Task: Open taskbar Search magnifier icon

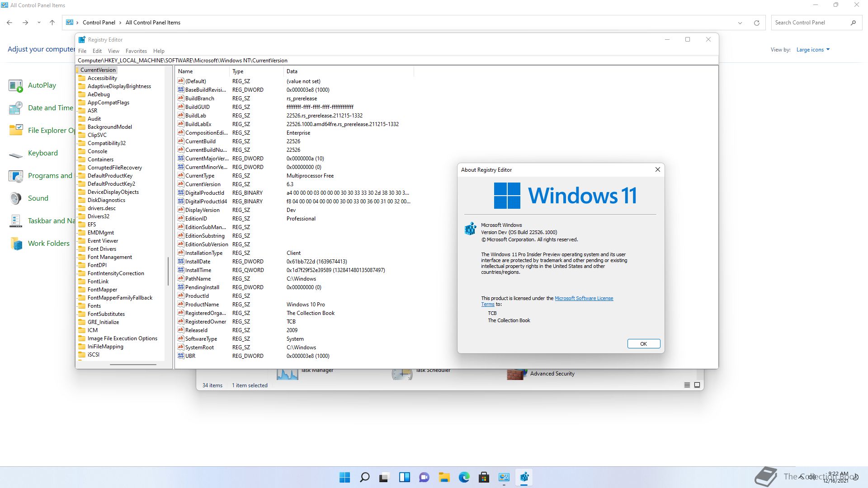Action: click(364, 477)
